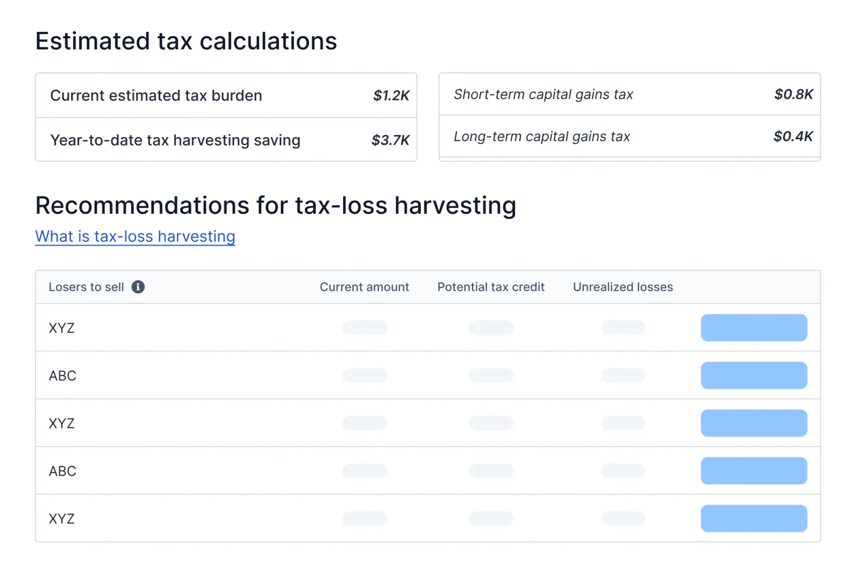Select the Short-term capital gains tax row
Screen dimensions: 856x574
pyautogui.click(x=629, y=95)
